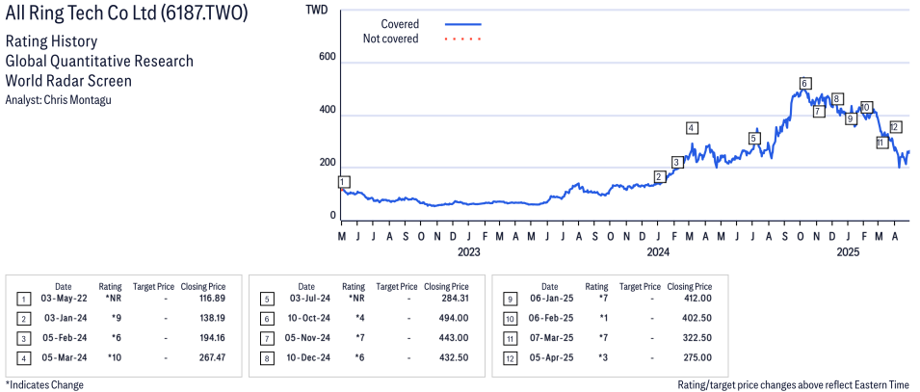Screen dimensions: 920x392
Task: Click the 2023 year label on the x-axis
Action: [x=469, y=253]
